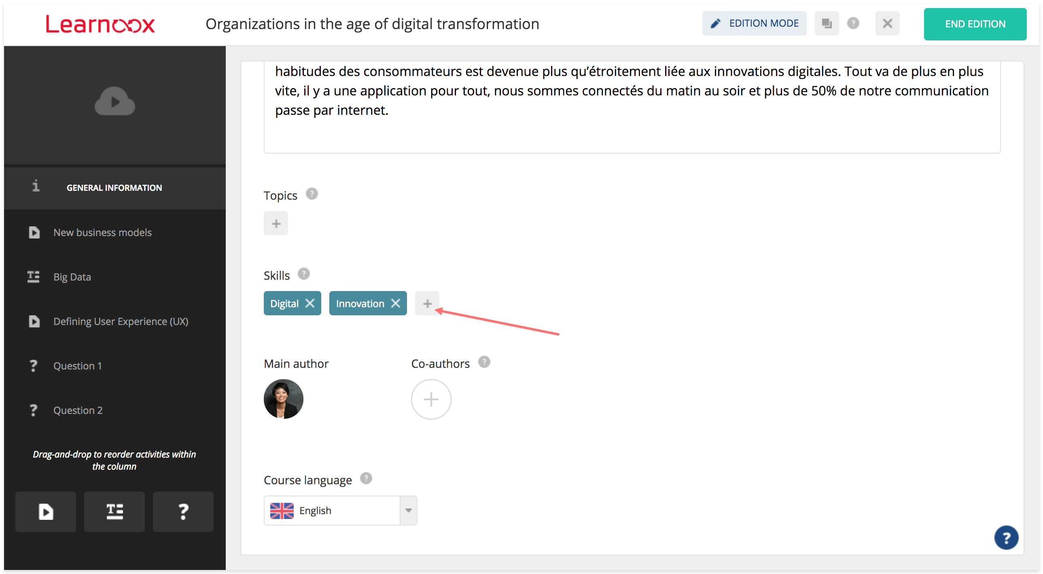The image size is (1043, 574).
Task: Click the End Edition button
Action: coord(975,24)
